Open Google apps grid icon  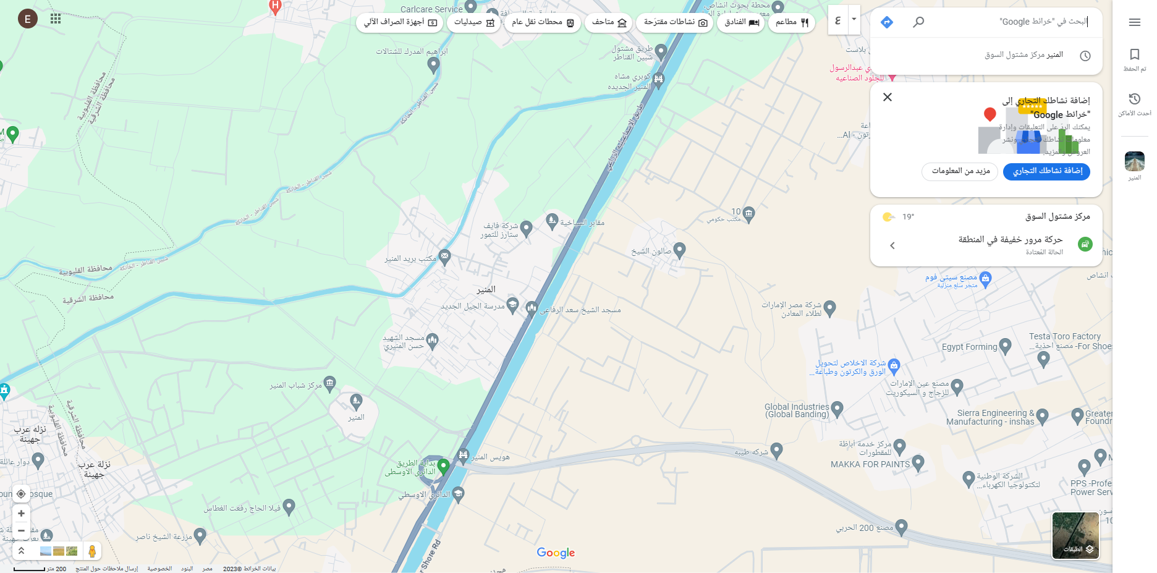tap(56, 19)
